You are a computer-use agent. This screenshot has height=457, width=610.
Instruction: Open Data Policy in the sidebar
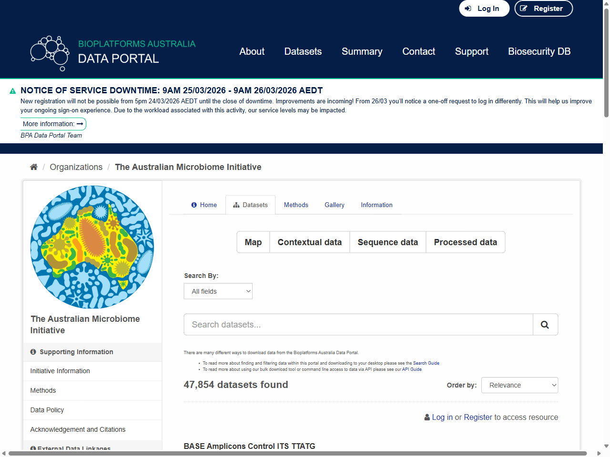pos(47,410)
